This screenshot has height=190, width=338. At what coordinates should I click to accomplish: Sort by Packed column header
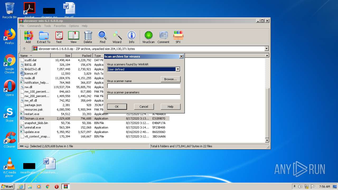pyautogui.click(x=82, y=56)
